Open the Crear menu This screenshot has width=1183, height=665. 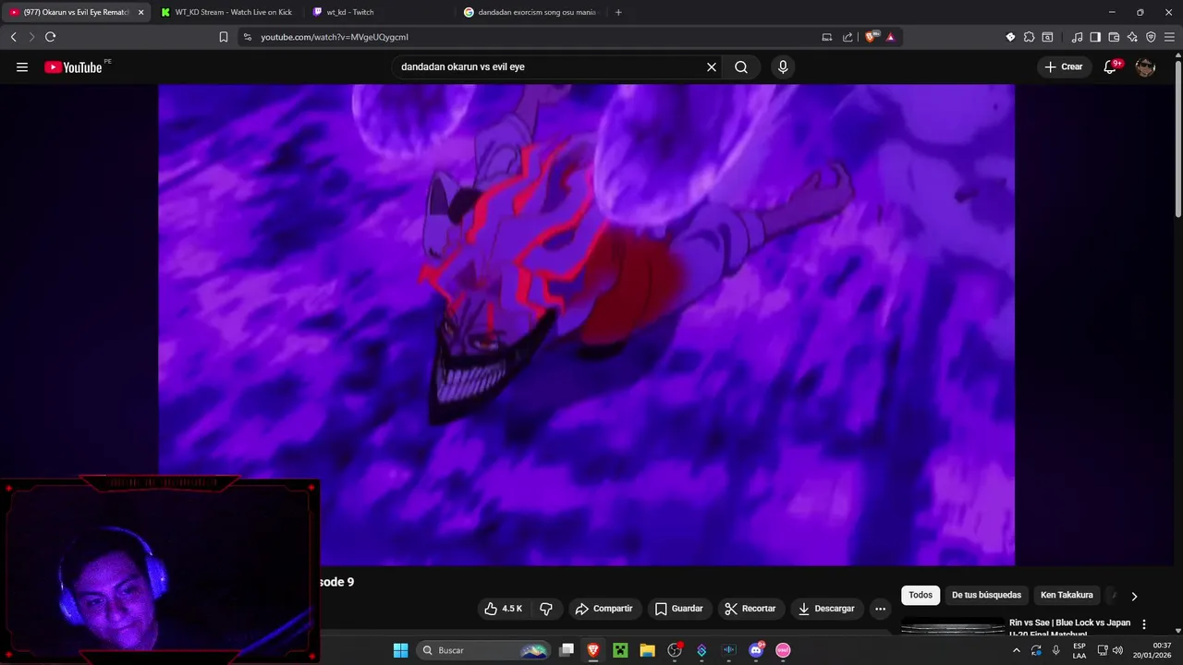pos(1064,67)
